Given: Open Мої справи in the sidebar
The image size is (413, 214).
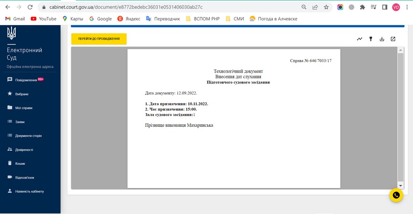Looking at the screenshot, I should pos(24,108).
